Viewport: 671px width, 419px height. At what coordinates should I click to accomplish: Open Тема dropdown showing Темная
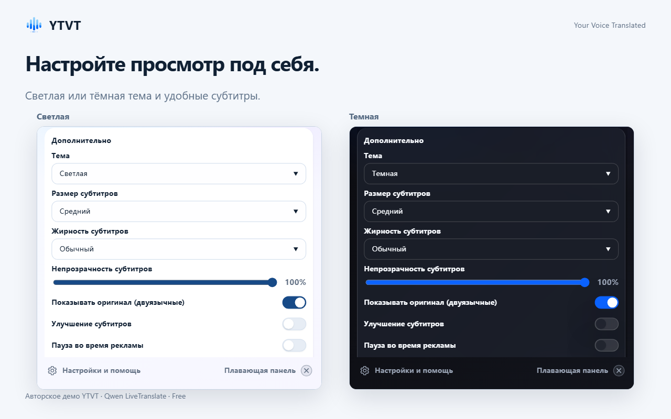coord(491,173)
